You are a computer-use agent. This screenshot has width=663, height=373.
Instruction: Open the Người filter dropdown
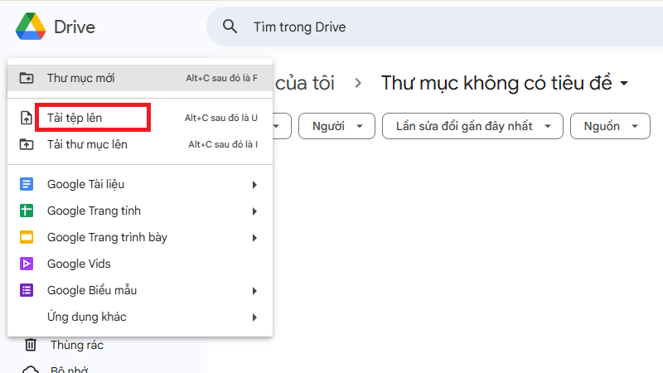click(x=336, y=126)
